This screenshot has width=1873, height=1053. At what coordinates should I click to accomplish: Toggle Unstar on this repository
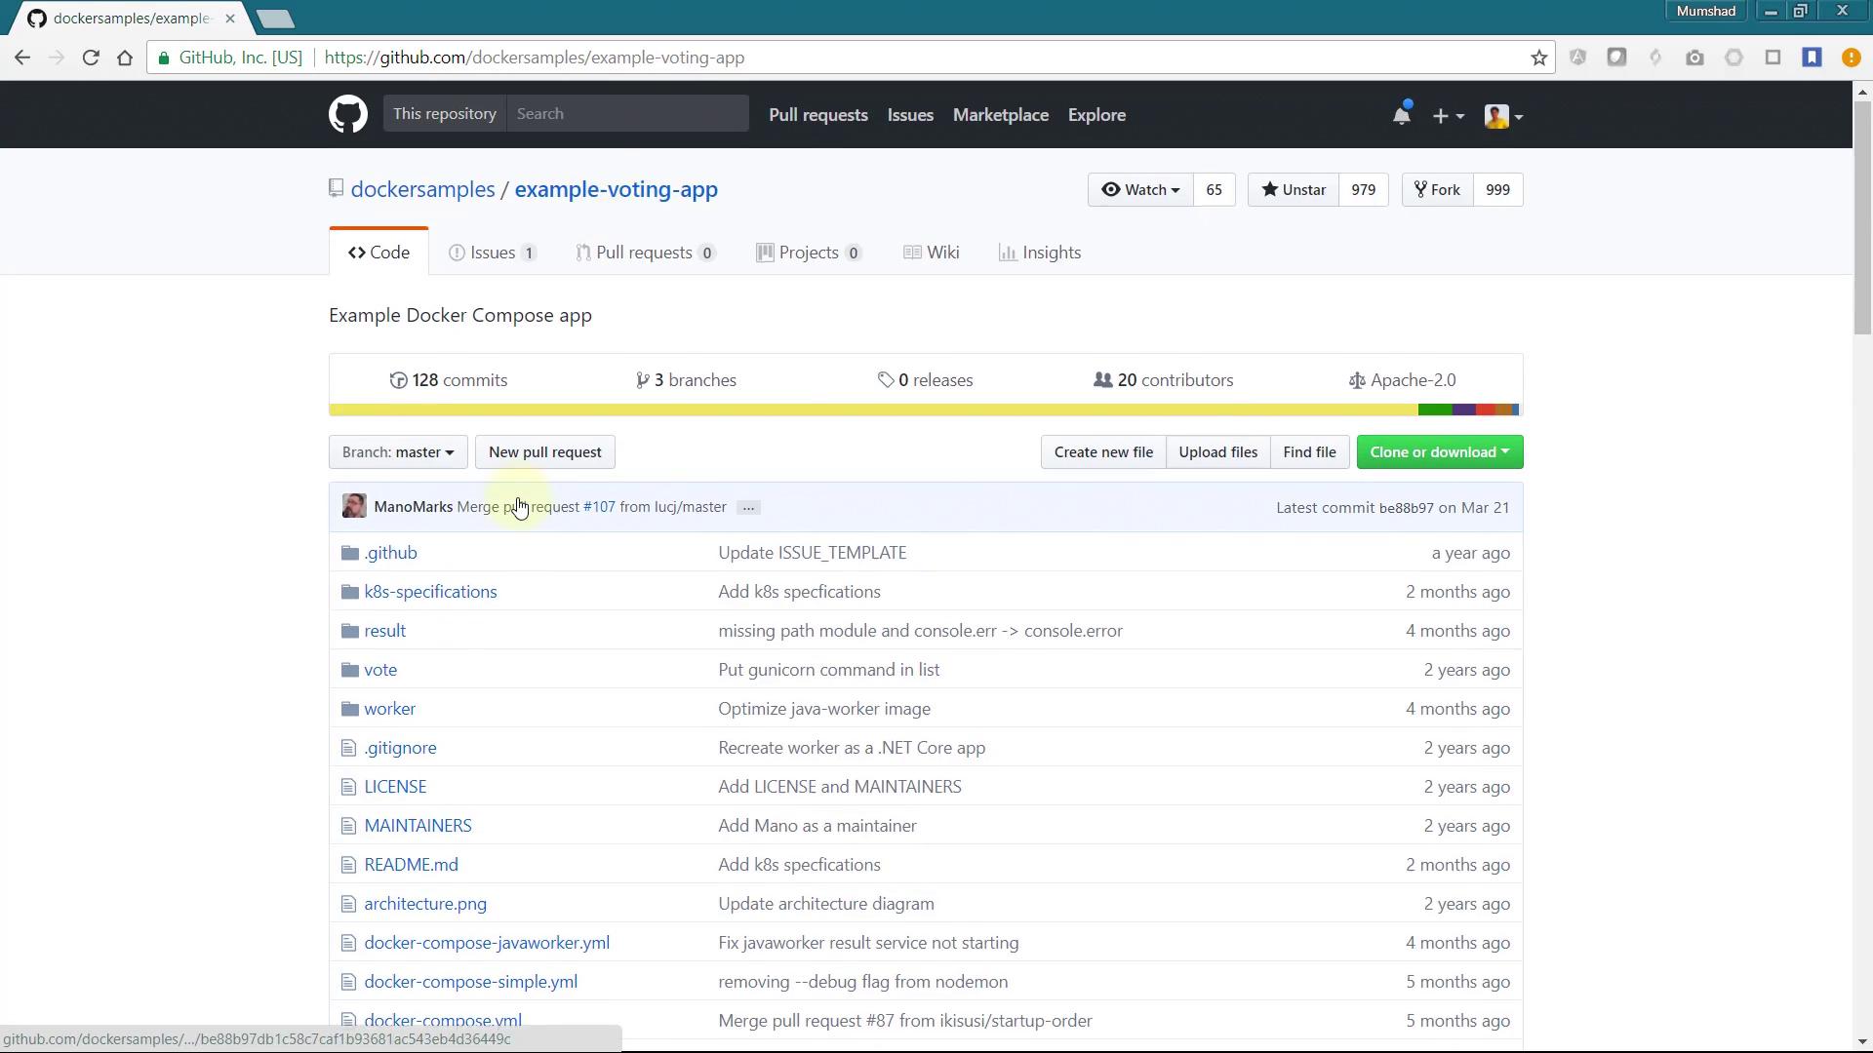click(x=1294, y=190)
